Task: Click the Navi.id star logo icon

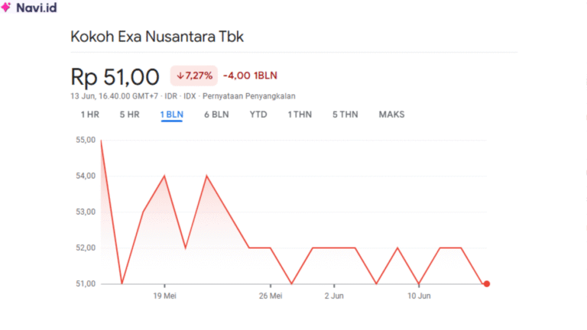Action: coord(6,7)
